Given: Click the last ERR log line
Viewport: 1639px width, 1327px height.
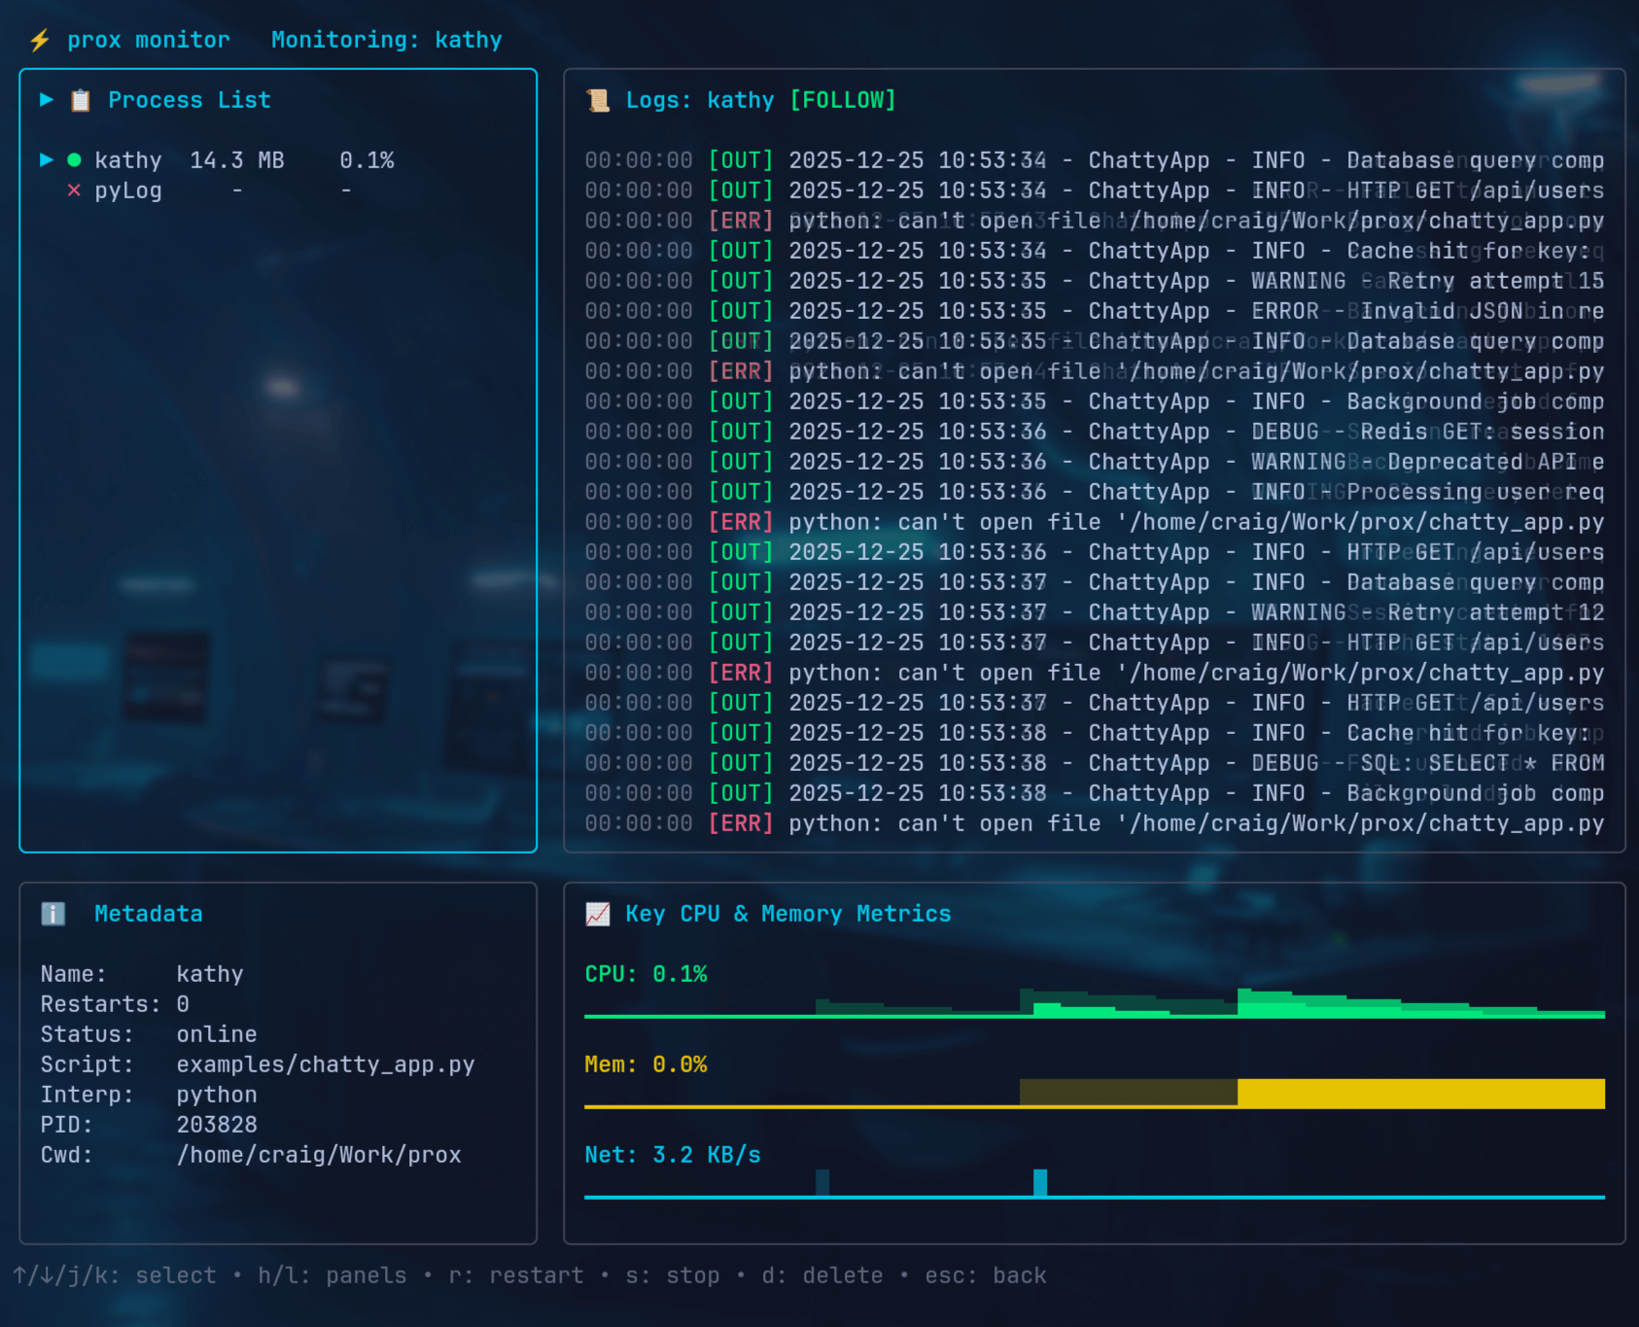Looking at the screenshot, I should [x=1094, y=823].
